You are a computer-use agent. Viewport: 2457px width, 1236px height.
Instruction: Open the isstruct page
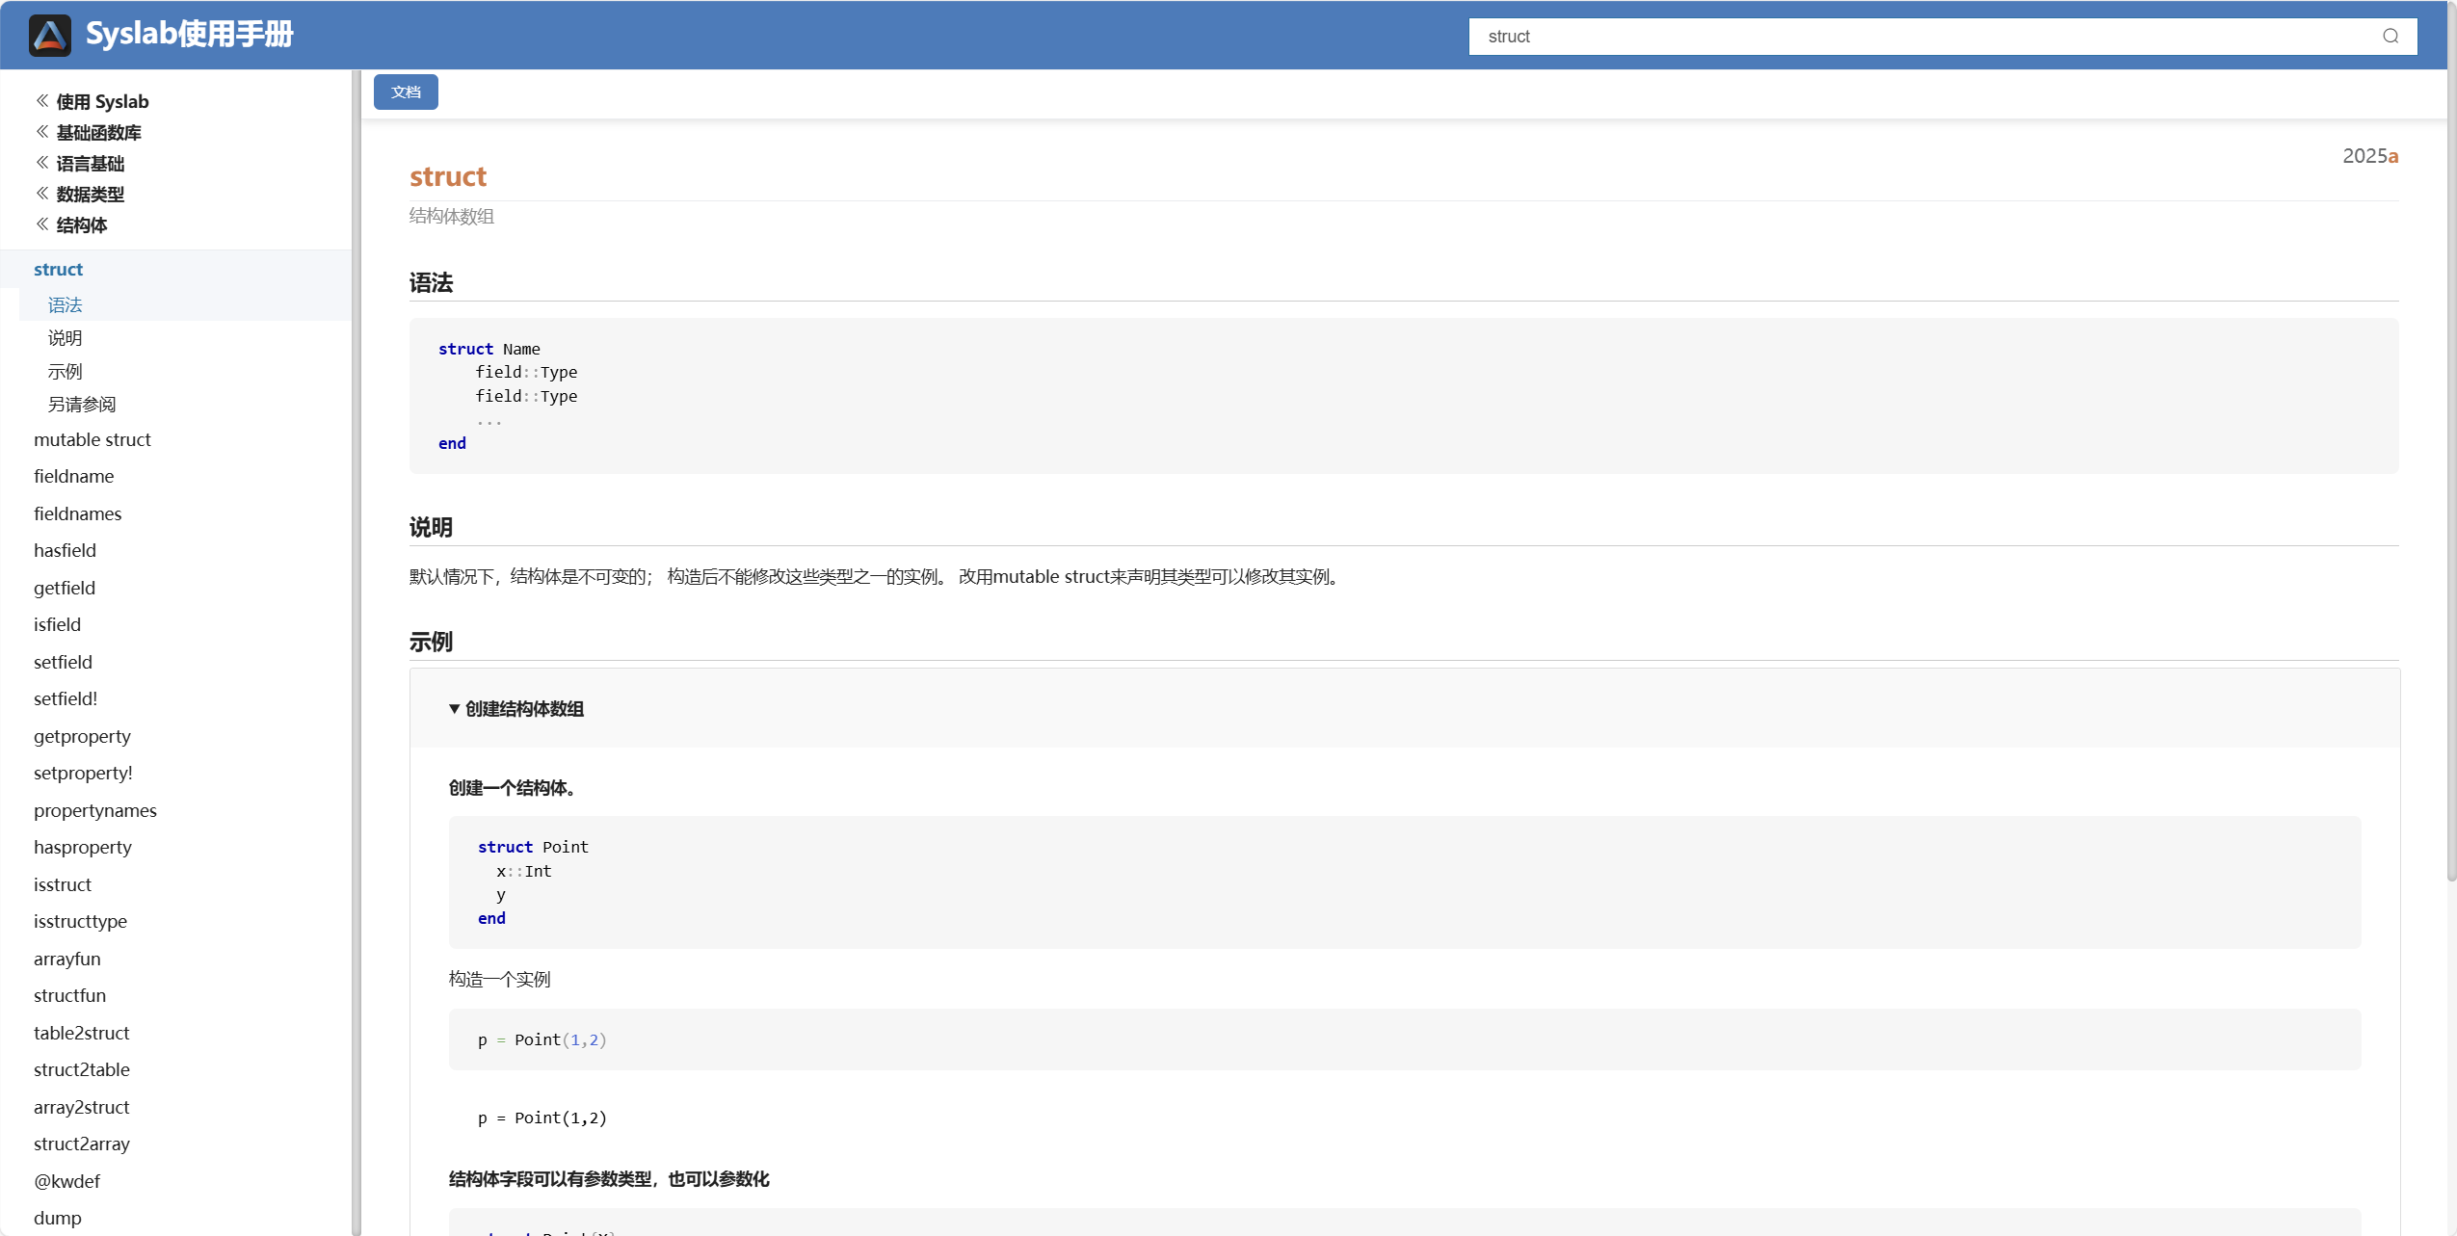pyautogui.click(x=63, y=885)
